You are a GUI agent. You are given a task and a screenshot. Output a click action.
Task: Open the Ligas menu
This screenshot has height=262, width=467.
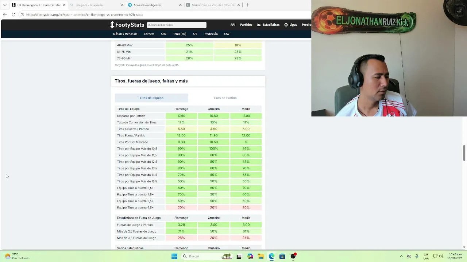(x=290, y=25)
